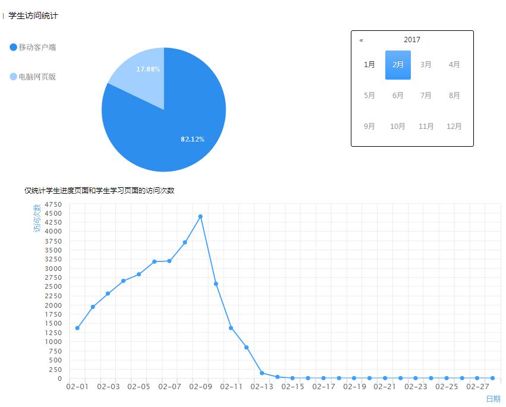Viewport: 506px width, 407px height.
Task: Click the data point at 02-11
Action: click(231, 328)
